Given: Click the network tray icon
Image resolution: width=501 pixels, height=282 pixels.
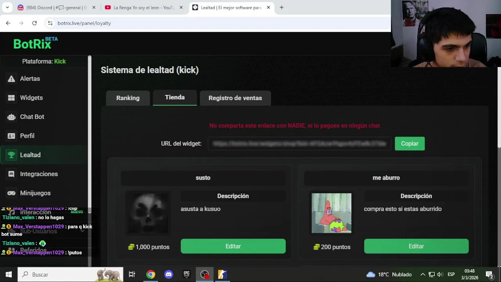Looking at the screenshot, I should (x=431, y=275).
